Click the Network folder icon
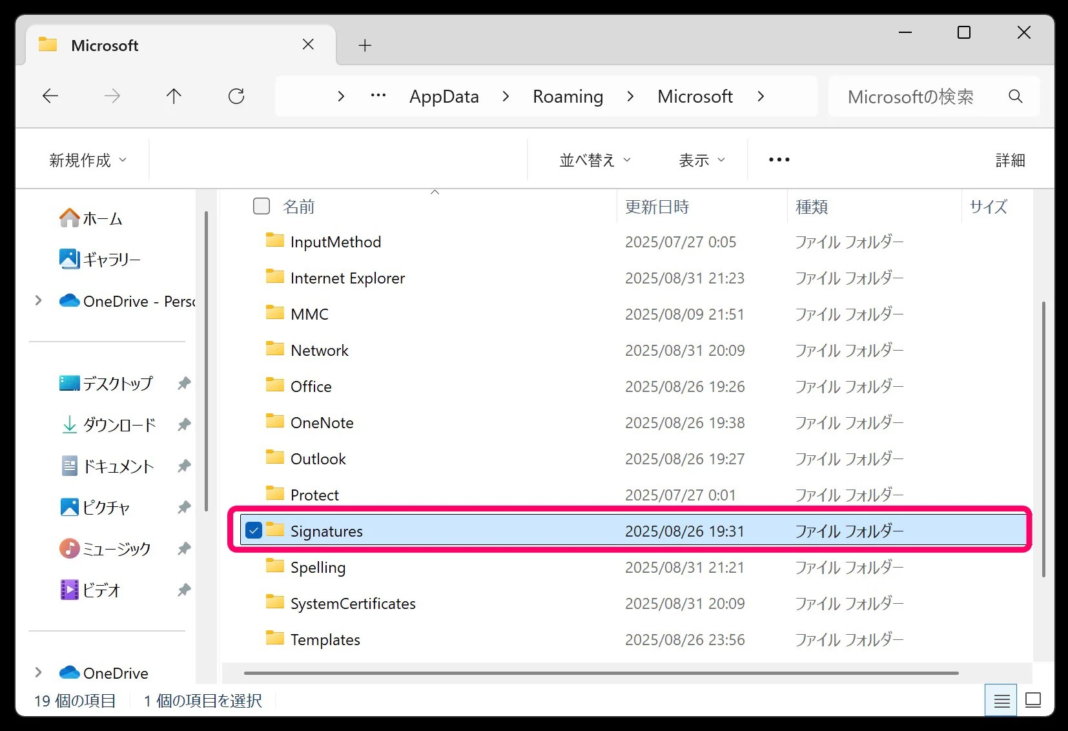Screen dimensions: 1068x731 275,349
